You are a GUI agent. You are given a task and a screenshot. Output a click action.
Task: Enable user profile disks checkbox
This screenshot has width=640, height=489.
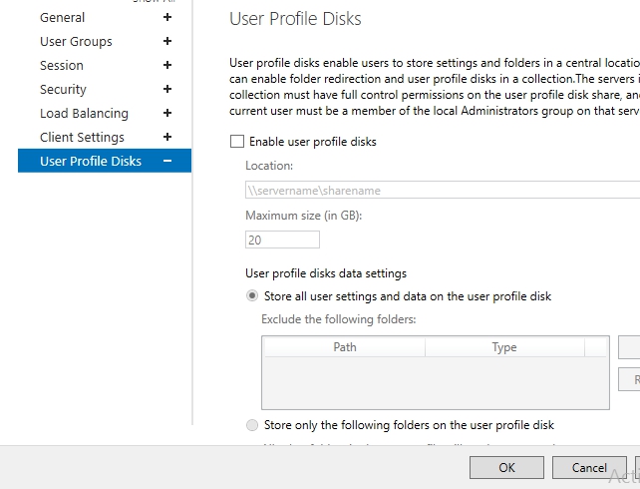(236, 142)
